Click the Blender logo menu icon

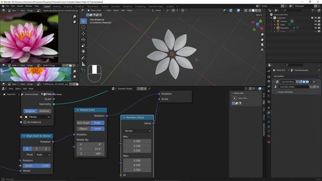[3, 7]
